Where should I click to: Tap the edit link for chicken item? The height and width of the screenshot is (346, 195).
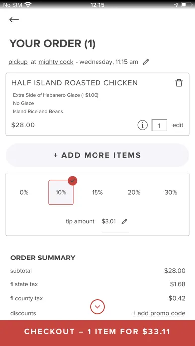(178, 125)
